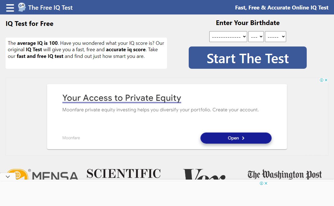Click "The Free IQ Test" site title

tap(50, 8)
